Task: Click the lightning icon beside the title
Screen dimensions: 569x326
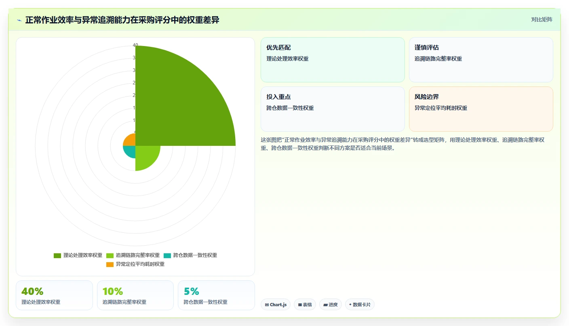Action: click(x=19, y=20)
